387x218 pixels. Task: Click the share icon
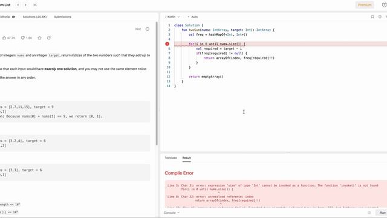(49, 38)
